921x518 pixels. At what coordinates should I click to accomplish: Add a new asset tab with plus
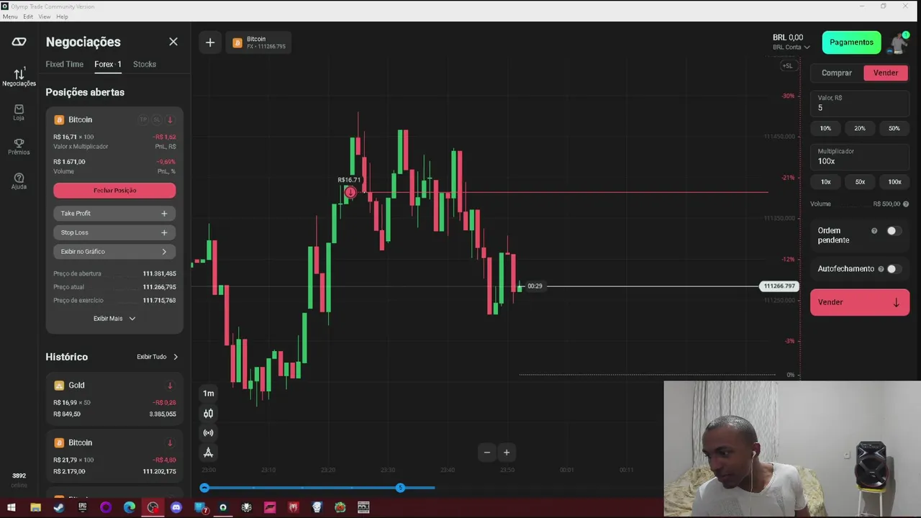210,42
